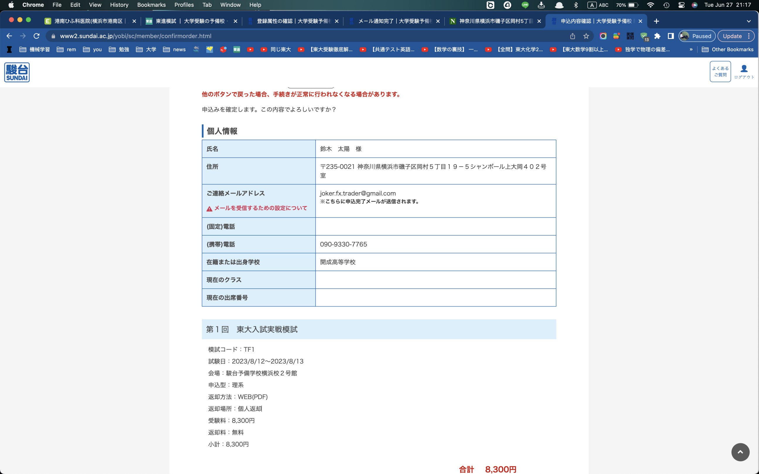
Task: Click the circular camera extension icon
Action: coord(603,36)
